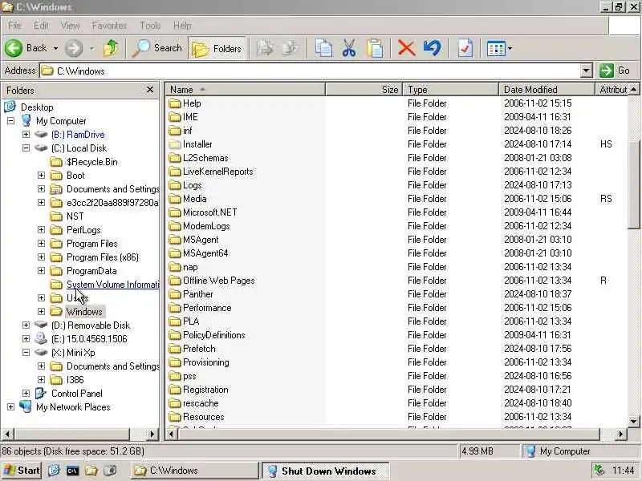642x481 pixels.
Task: Select the I386 folder in tree
Action: point(75,380)
